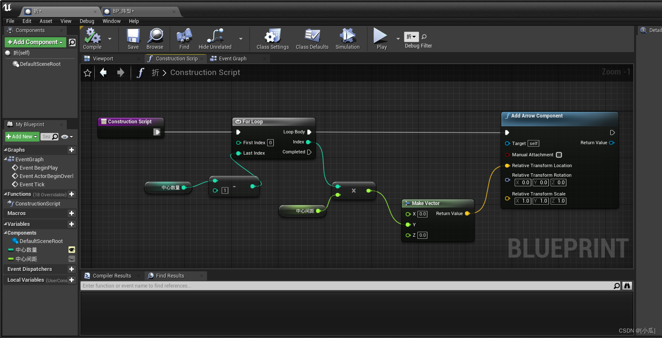Screen dimensions: 662x338
Task: Click the 中心间距 variable getter node
Action: click(302, 211)
